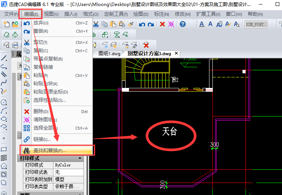Switch to the 图纸1.dwg tab

[109, 54]
